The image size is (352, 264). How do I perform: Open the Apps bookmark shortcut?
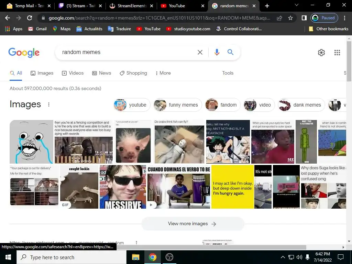(14, 29)
